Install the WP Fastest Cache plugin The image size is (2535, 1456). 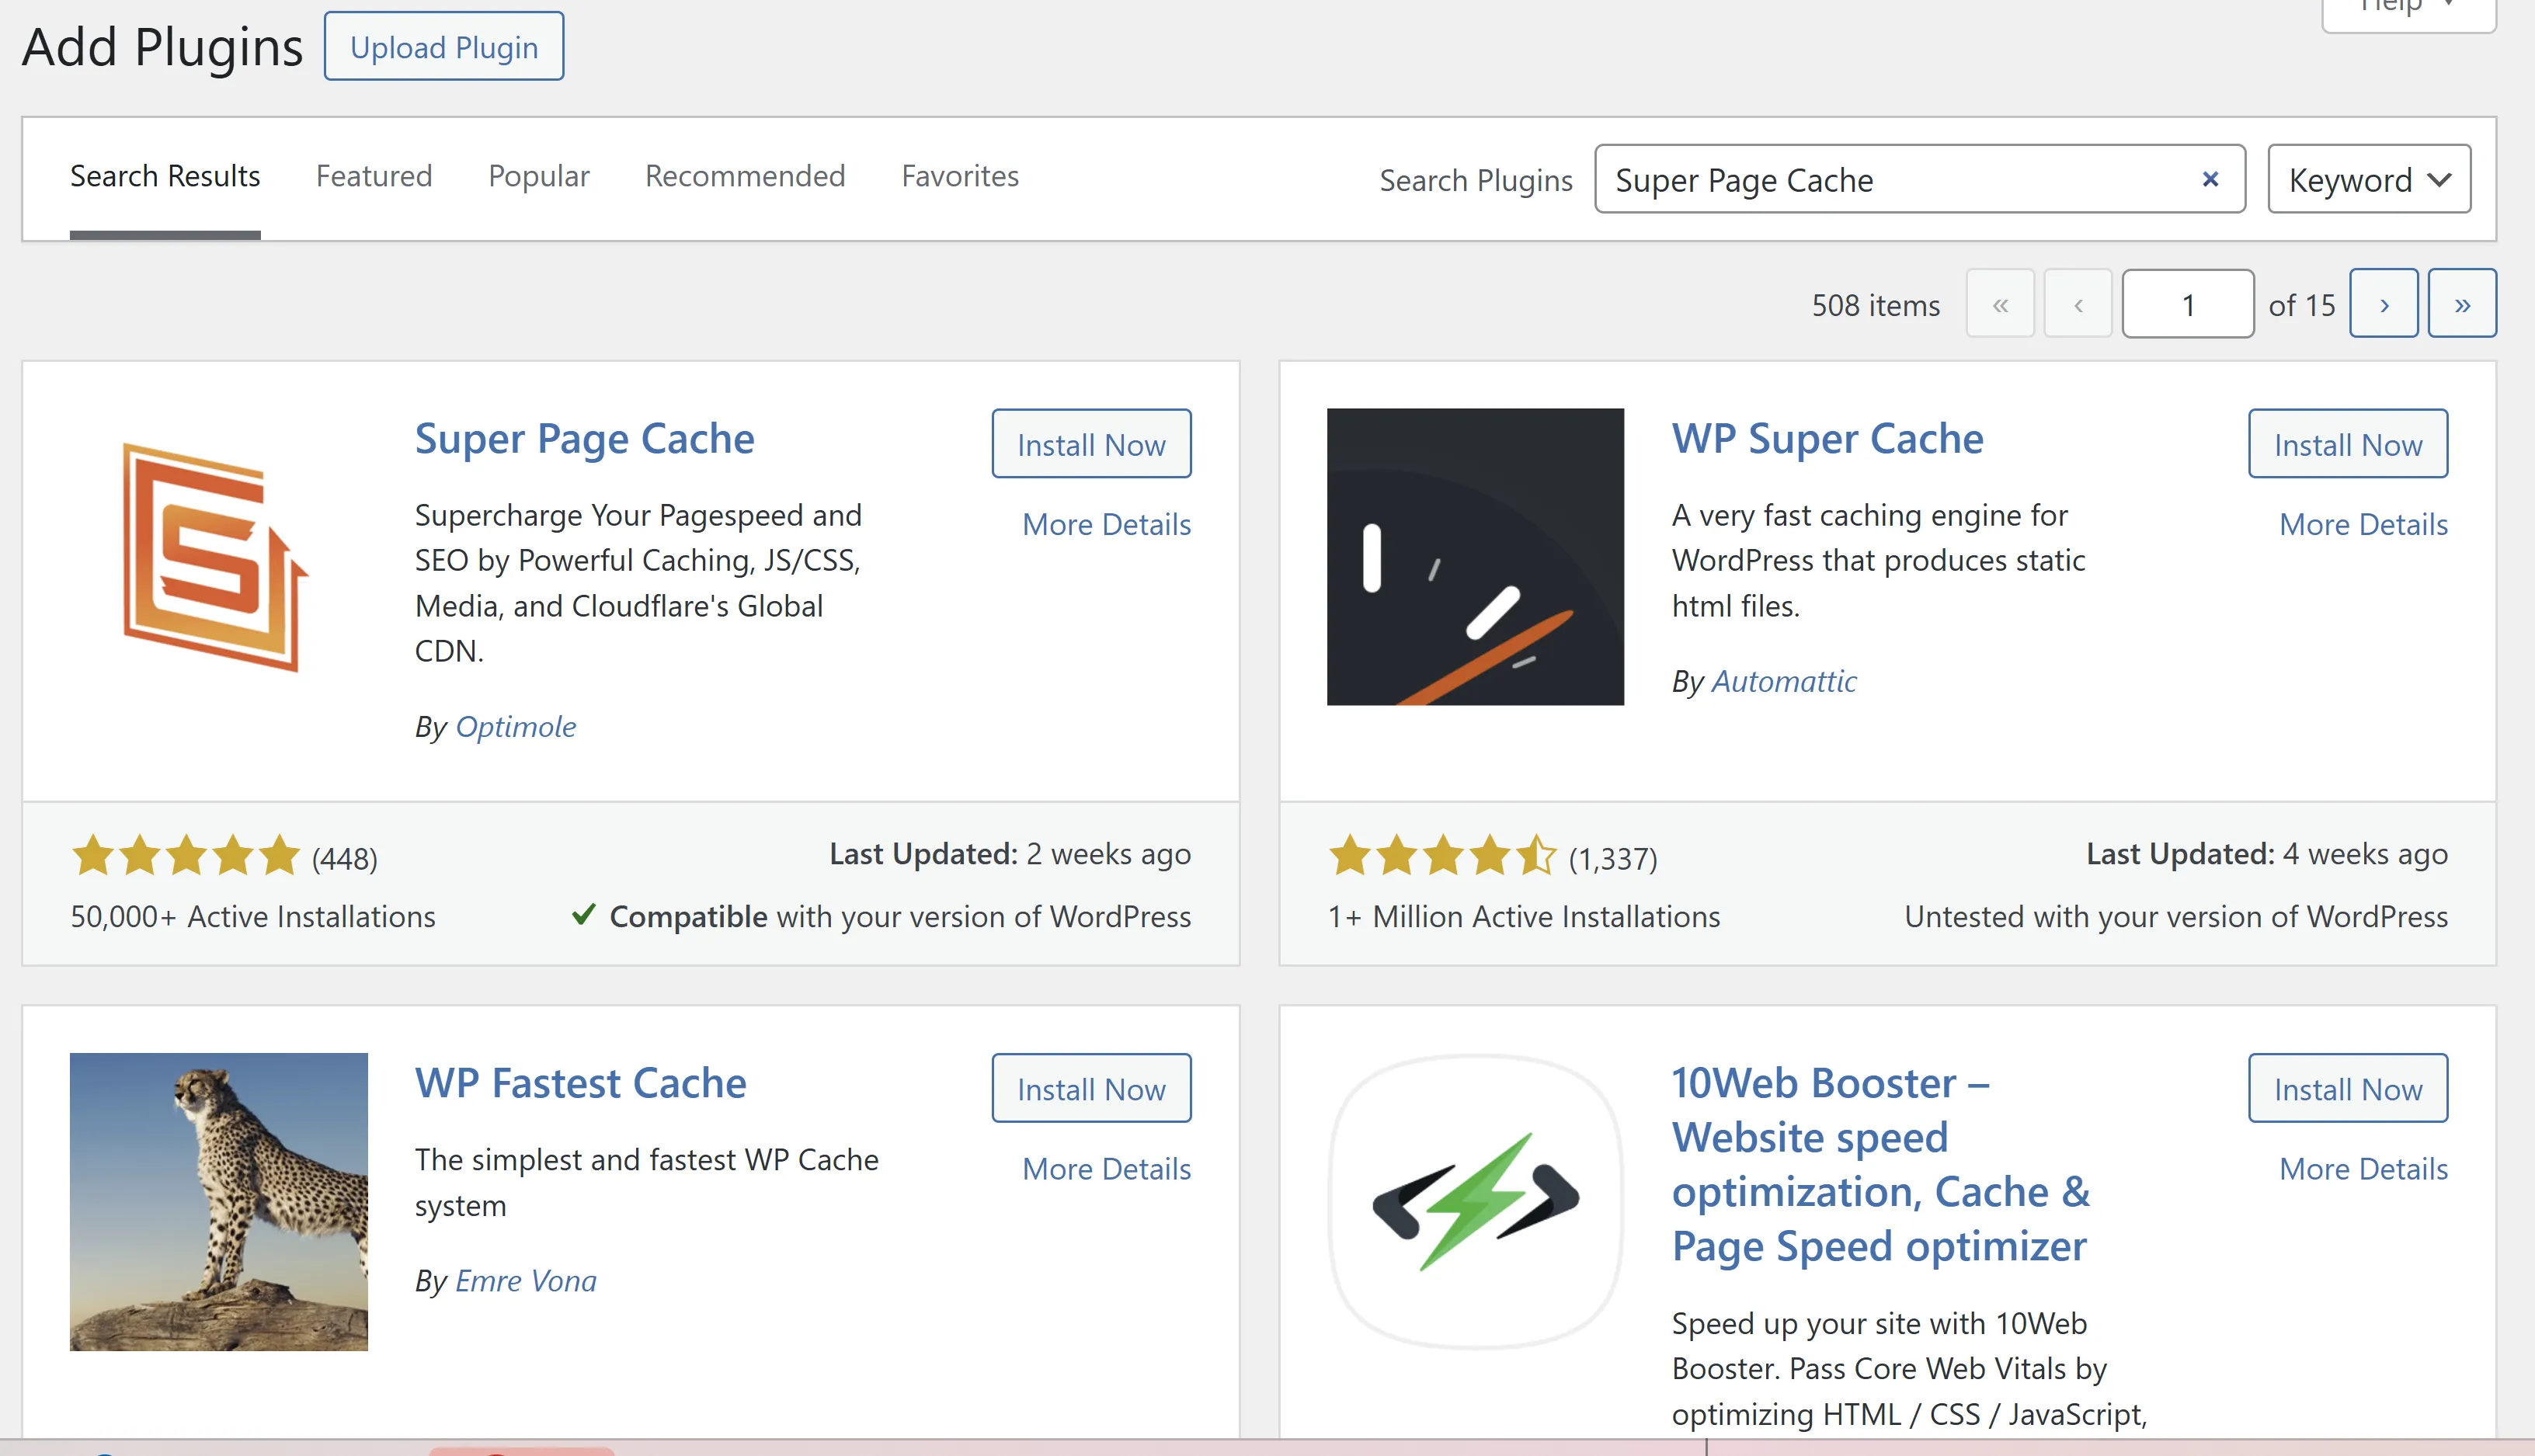coord(1091,1088)
